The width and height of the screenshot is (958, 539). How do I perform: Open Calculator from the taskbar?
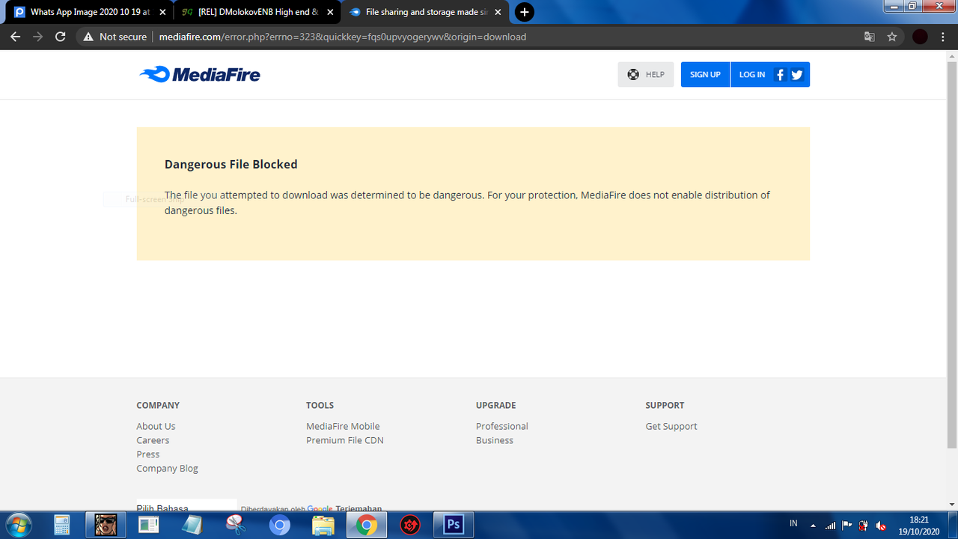(61, 525)
